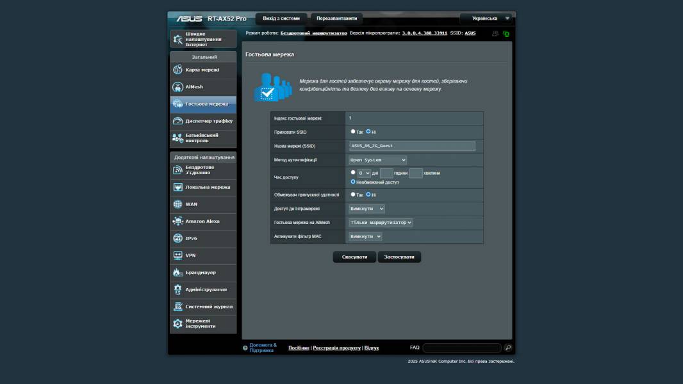Click the FAQ search magnifier icon
Screen dimensions: 683x384
click(508, 348)
